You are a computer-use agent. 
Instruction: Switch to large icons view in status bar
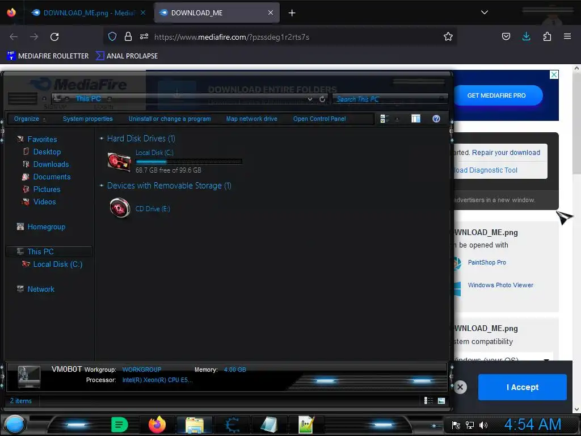pyautogui.click(x=441, y=400)
